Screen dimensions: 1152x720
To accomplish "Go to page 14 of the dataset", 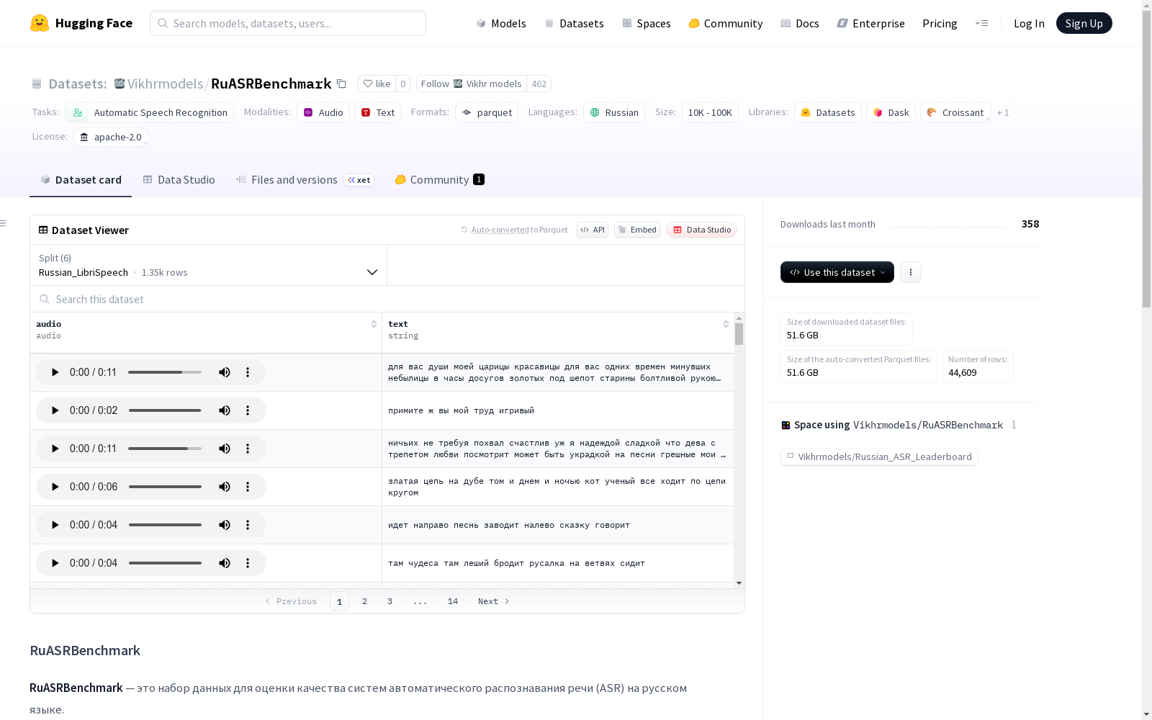I will pos(453,601).
